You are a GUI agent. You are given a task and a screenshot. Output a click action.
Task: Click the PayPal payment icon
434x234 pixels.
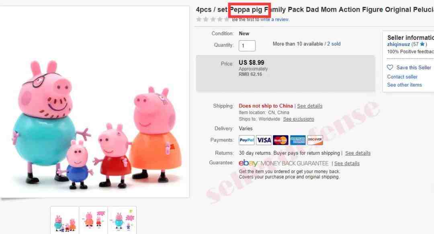click(246, 140)
